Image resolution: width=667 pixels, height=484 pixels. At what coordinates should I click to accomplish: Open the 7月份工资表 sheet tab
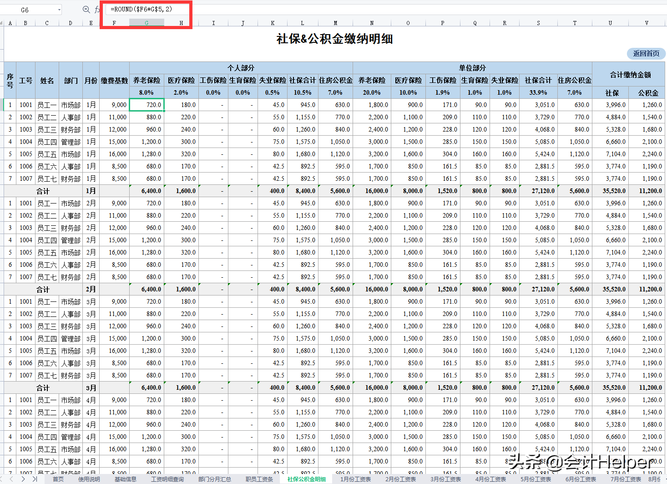(626, 479)
